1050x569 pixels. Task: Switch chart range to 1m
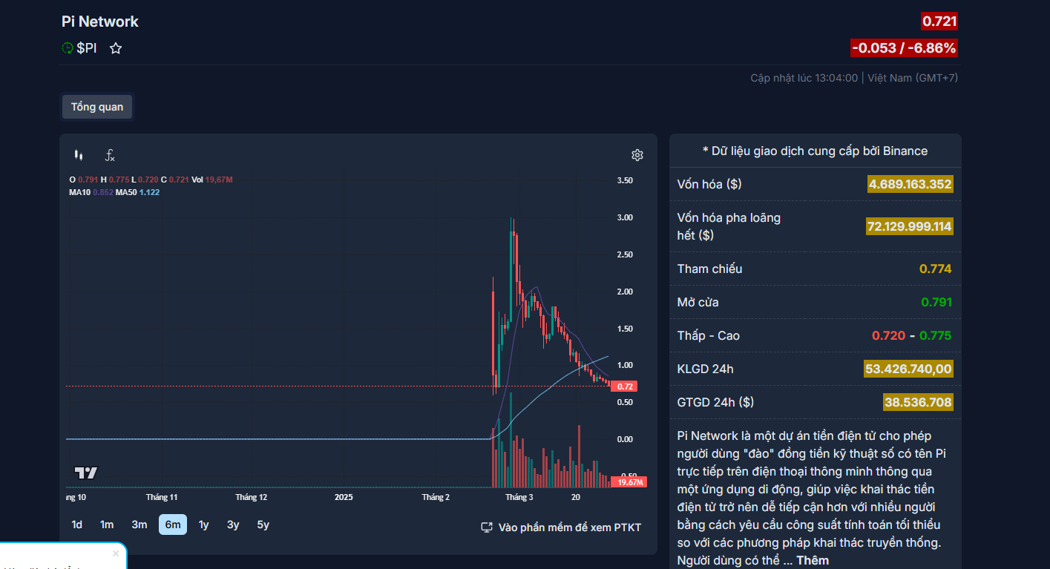[107, 524]
